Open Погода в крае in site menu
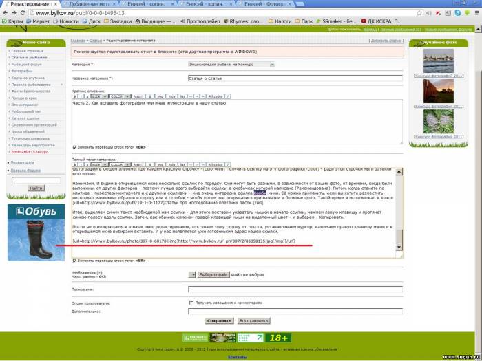Viewport: 482px width, 361px height. tap(24, 98)
